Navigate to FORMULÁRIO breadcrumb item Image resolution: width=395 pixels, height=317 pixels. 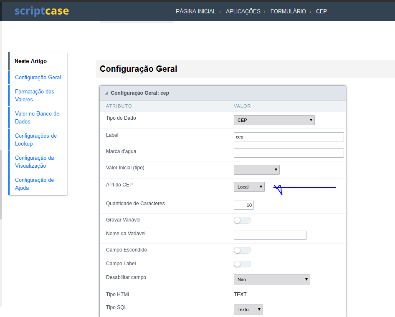[288, 12]
